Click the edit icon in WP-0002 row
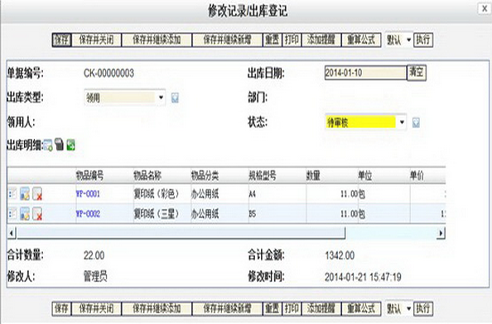This screenshot has width=492, height=324. coord(25,214)
